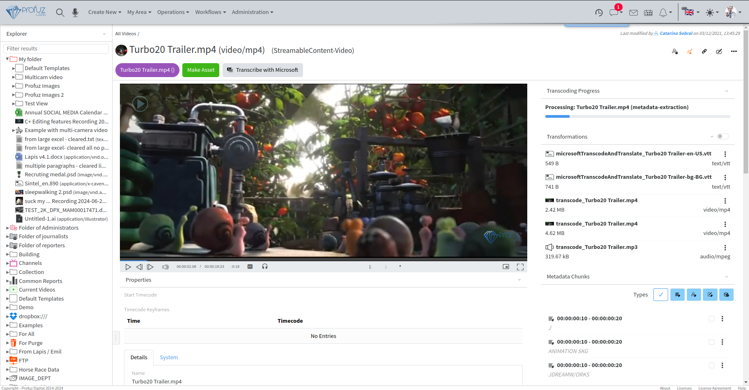Open the brightness theme selector
Screen dimensions: 749x390
pyautogui.click(x=712, y=12)
